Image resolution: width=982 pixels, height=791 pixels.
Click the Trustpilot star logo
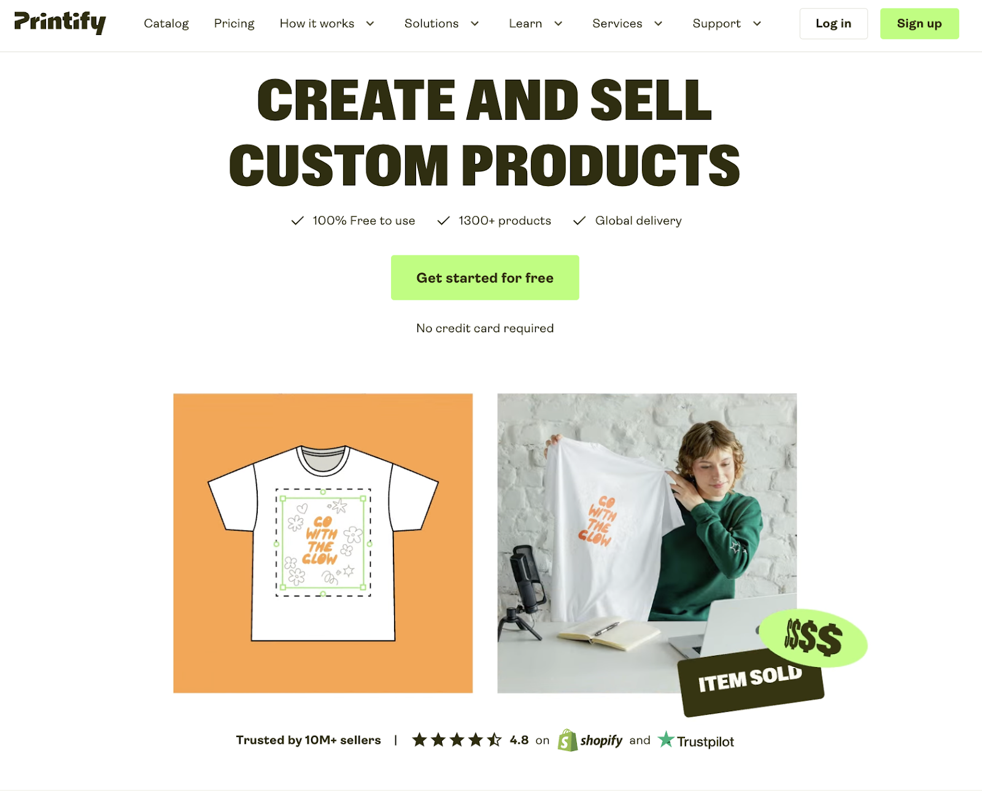666,739
